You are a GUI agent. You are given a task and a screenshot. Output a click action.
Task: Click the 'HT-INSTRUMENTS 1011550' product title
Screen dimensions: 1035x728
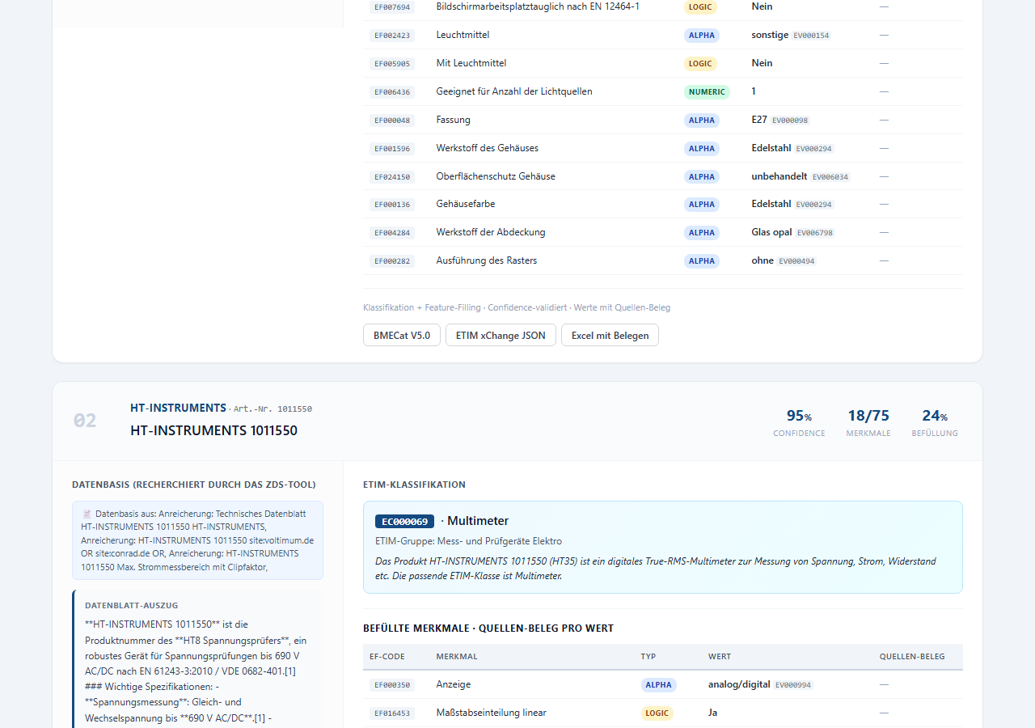(213, 430)
